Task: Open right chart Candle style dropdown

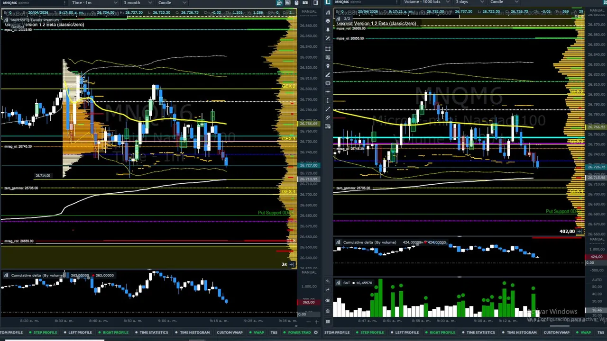Action: [503, 2]
